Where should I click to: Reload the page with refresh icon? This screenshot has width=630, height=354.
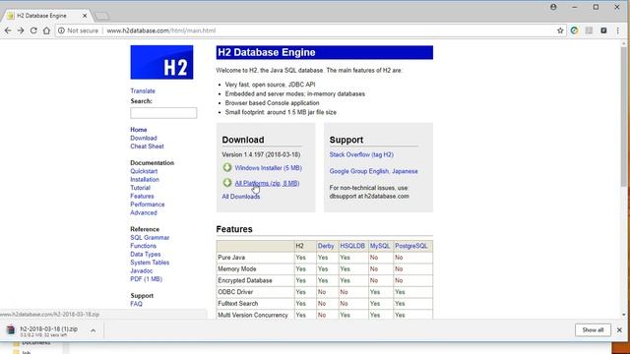(x=33, y=30)
